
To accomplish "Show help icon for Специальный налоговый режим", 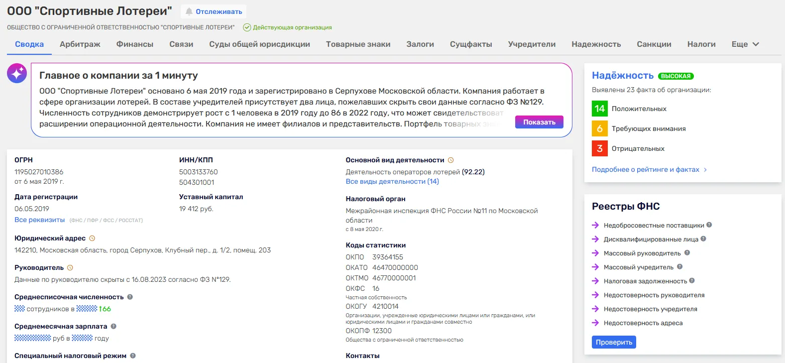I will click(x=133, y=356).
